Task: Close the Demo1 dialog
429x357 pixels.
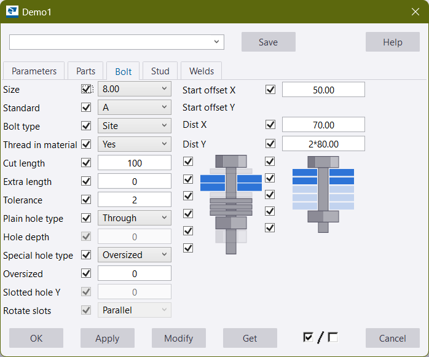Action: point(415,12)
